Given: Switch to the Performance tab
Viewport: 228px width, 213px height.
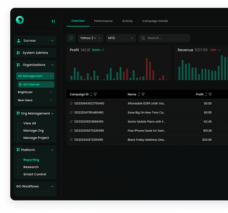Looking at the screenshot, I should click(103, 21).
